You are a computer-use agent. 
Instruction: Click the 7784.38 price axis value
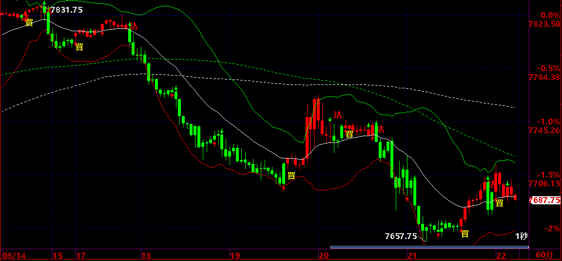[545, 77]
